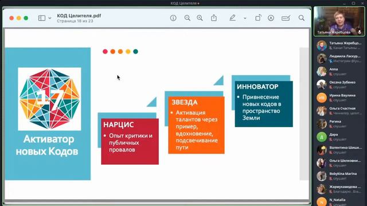Minimize Preview with the yellow button

(x=19, y=18)
